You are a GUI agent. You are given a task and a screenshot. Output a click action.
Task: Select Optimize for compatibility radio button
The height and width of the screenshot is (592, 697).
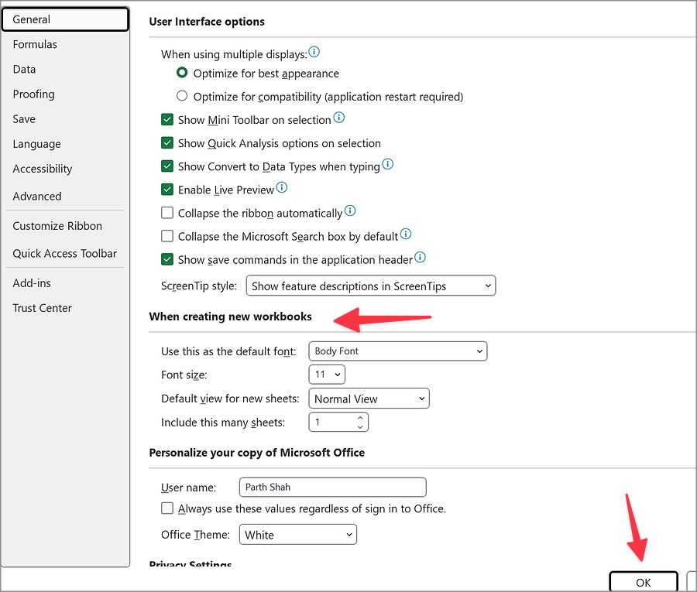182,97
